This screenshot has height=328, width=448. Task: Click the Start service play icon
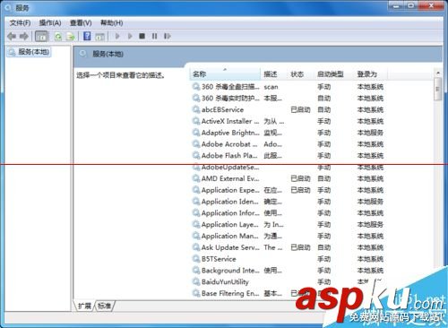[117, 37]
